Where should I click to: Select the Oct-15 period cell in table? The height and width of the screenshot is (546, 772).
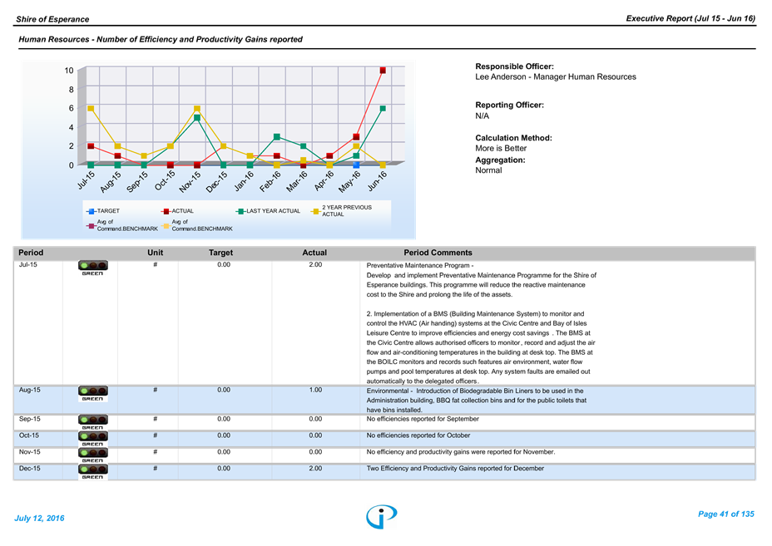point(29,435)
